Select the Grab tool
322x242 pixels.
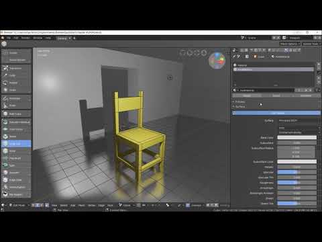coord(16,75)
